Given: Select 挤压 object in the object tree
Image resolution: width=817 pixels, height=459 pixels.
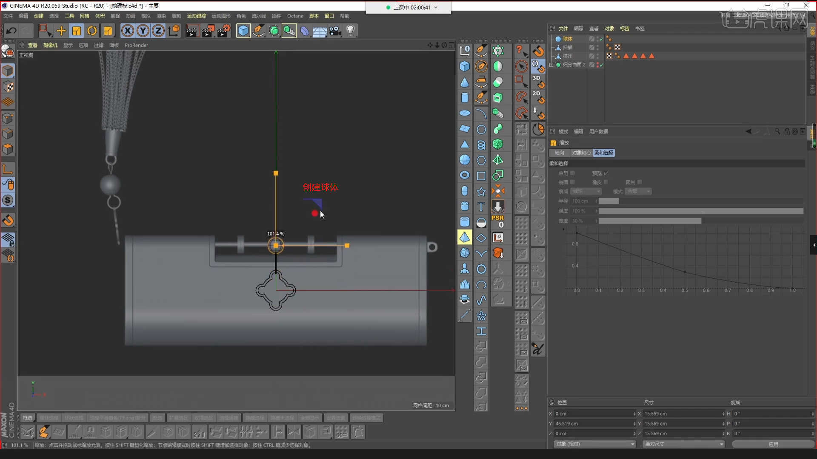Looking at the screenshot, I should point(568,56).
